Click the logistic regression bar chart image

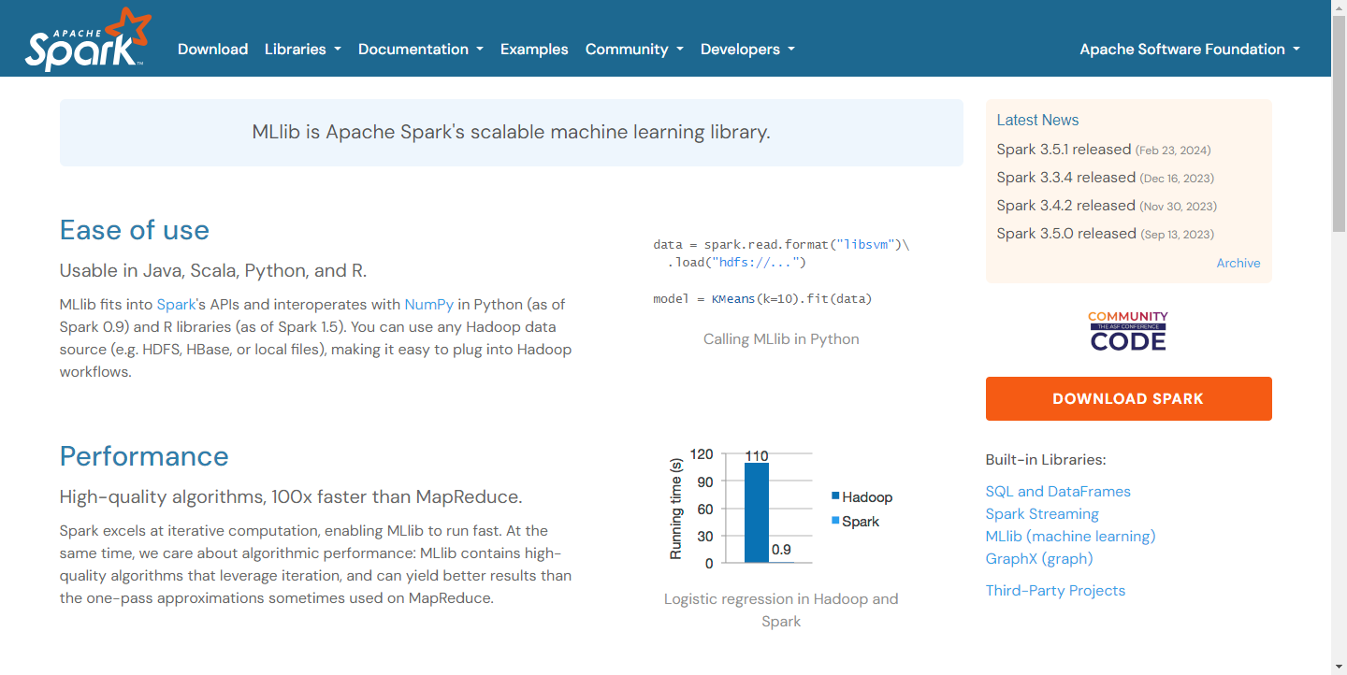click(x=781, y=506)
